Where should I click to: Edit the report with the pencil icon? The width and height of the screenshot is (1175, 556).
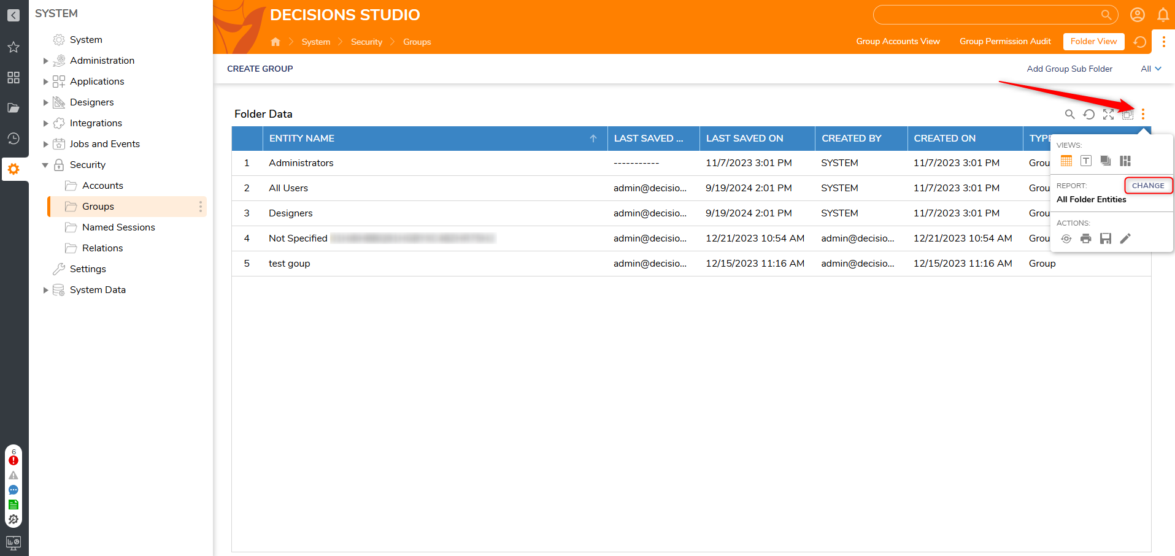[x=1125, y=238]
